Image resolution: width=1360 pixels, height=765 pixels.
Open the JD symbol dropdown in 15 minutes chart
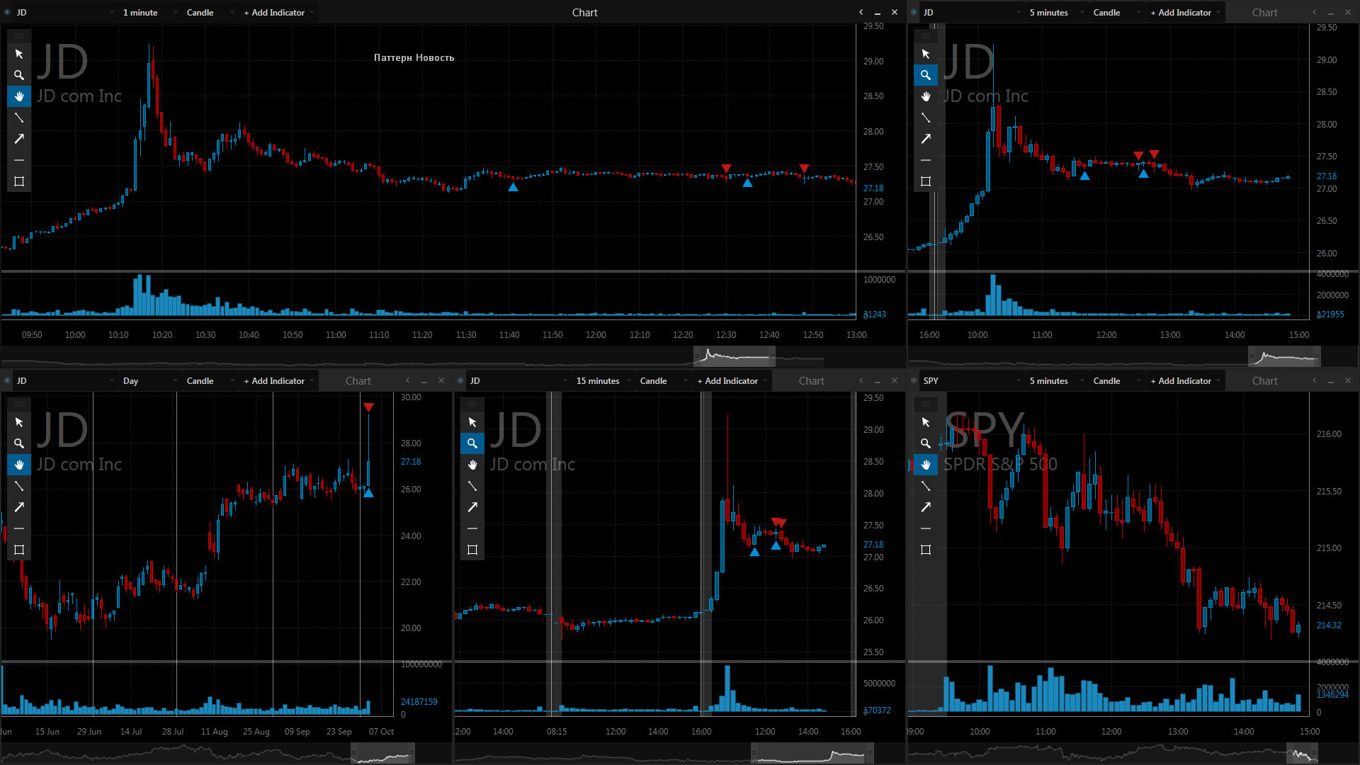518,381
